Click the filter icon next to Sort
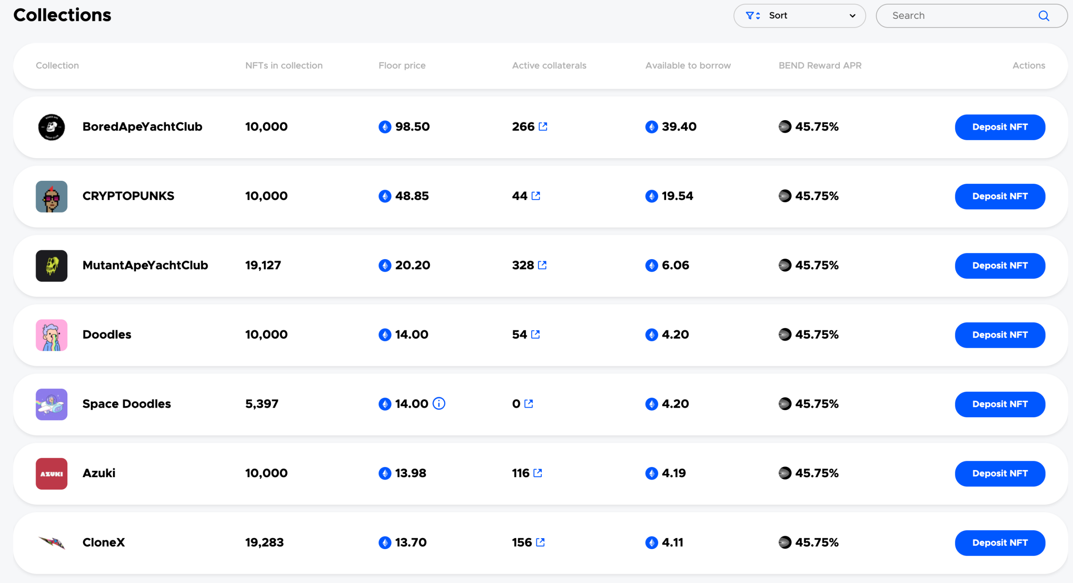The height and width of the screenshot is (583, 1073). pos(754,16)
